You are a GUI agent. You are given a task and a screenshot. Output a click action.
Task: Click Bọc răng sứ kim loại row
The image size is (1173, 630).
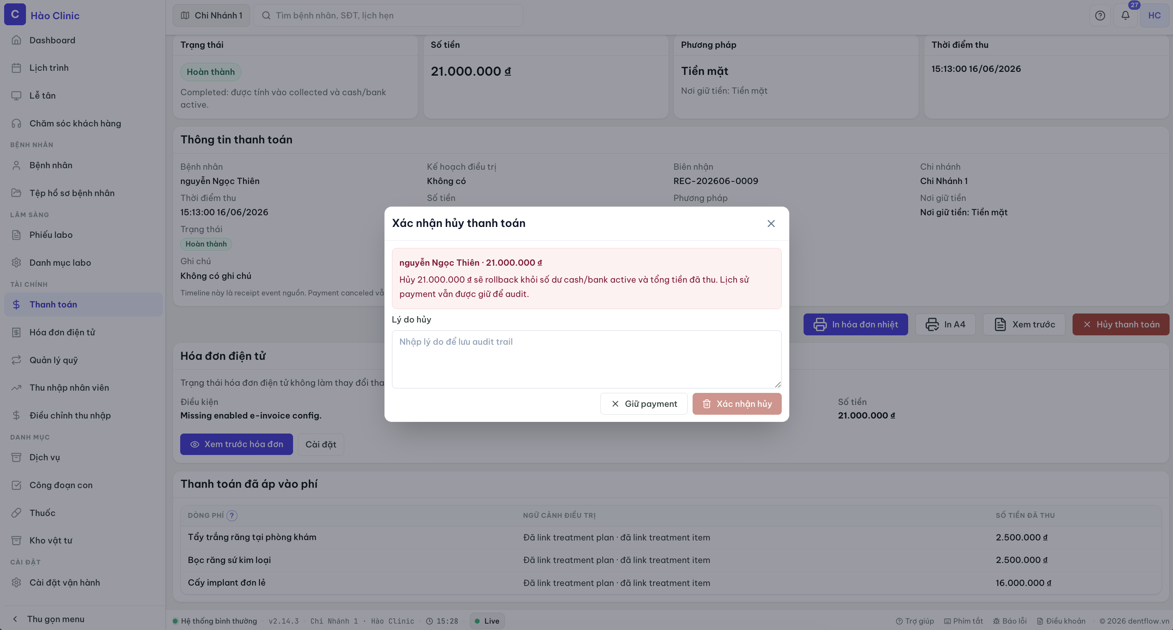tap(671, 560)
